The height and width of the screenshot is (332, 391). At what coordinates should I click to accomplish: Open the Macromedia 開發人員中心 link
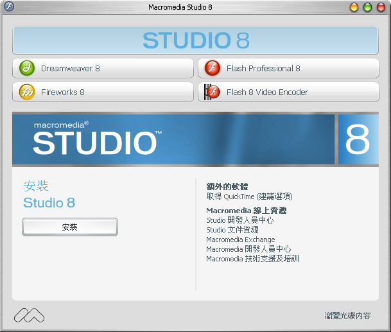coord(248,249)
